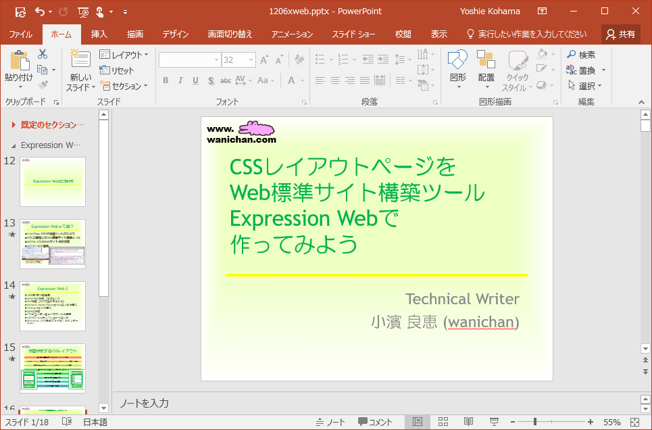Click zoom out minus button
The width and height of the screenshot is (652, 430).
click(513, 422)
